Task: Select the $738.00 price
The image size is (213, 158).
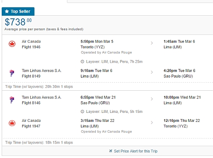Action: coord(18,22)
